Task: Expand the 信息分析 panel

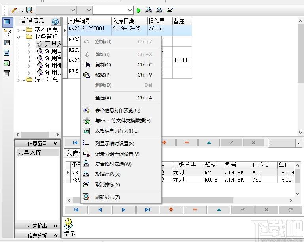Action: [56, 236]
